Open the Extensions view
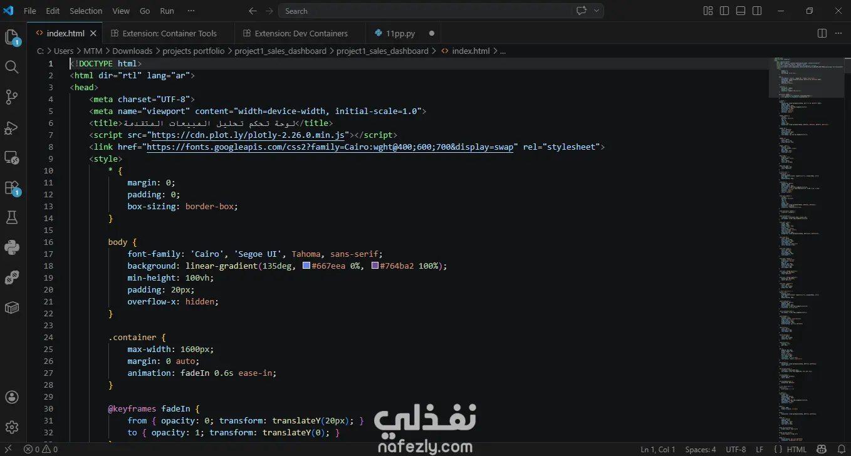 click(12, 188)
